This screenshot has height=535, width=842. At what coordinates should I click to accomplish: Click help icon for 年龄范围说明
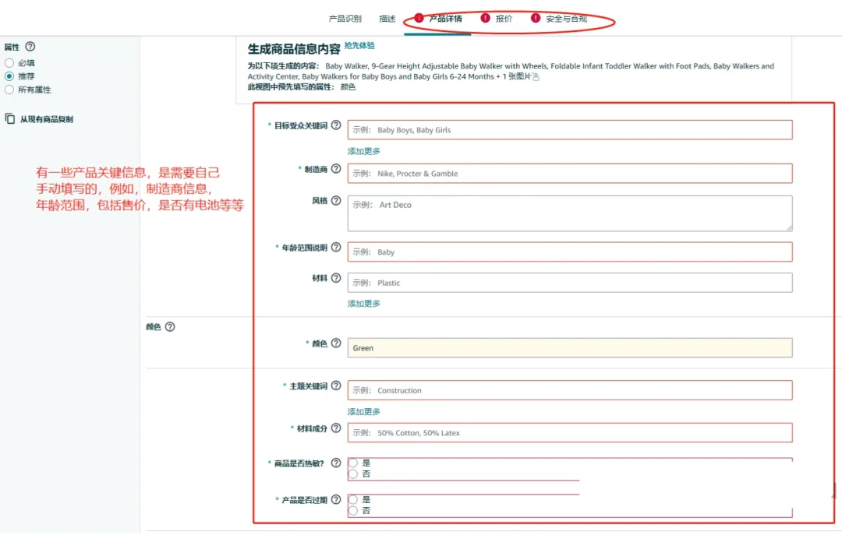(336, 247)
